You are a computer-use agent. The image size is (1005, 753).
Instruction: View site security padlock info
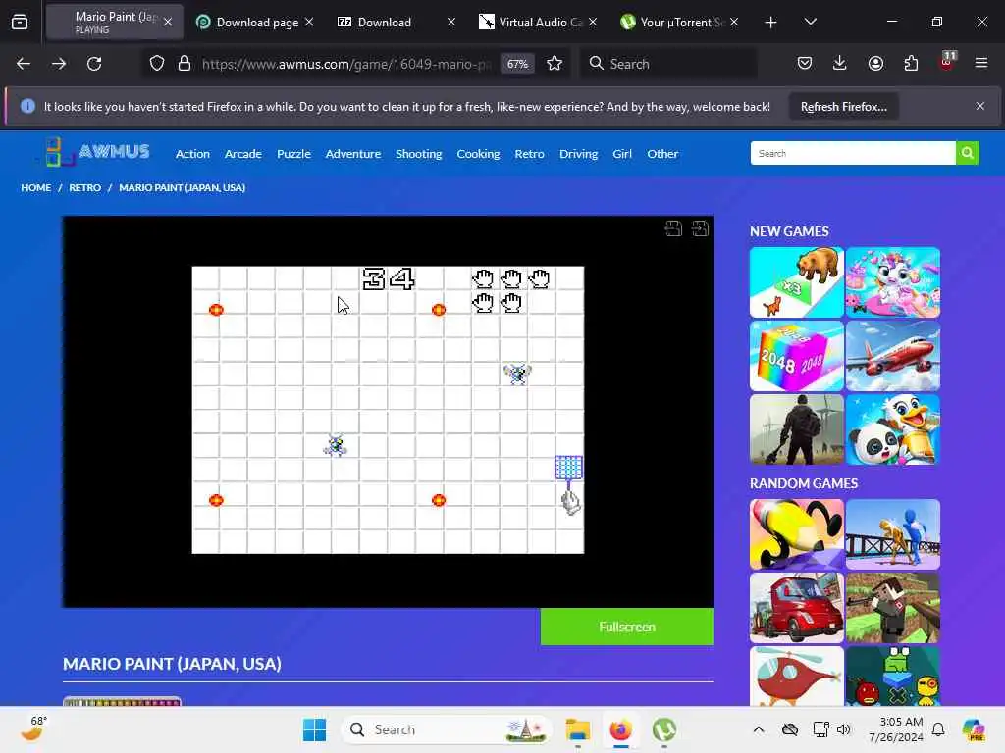coord(185,64)
